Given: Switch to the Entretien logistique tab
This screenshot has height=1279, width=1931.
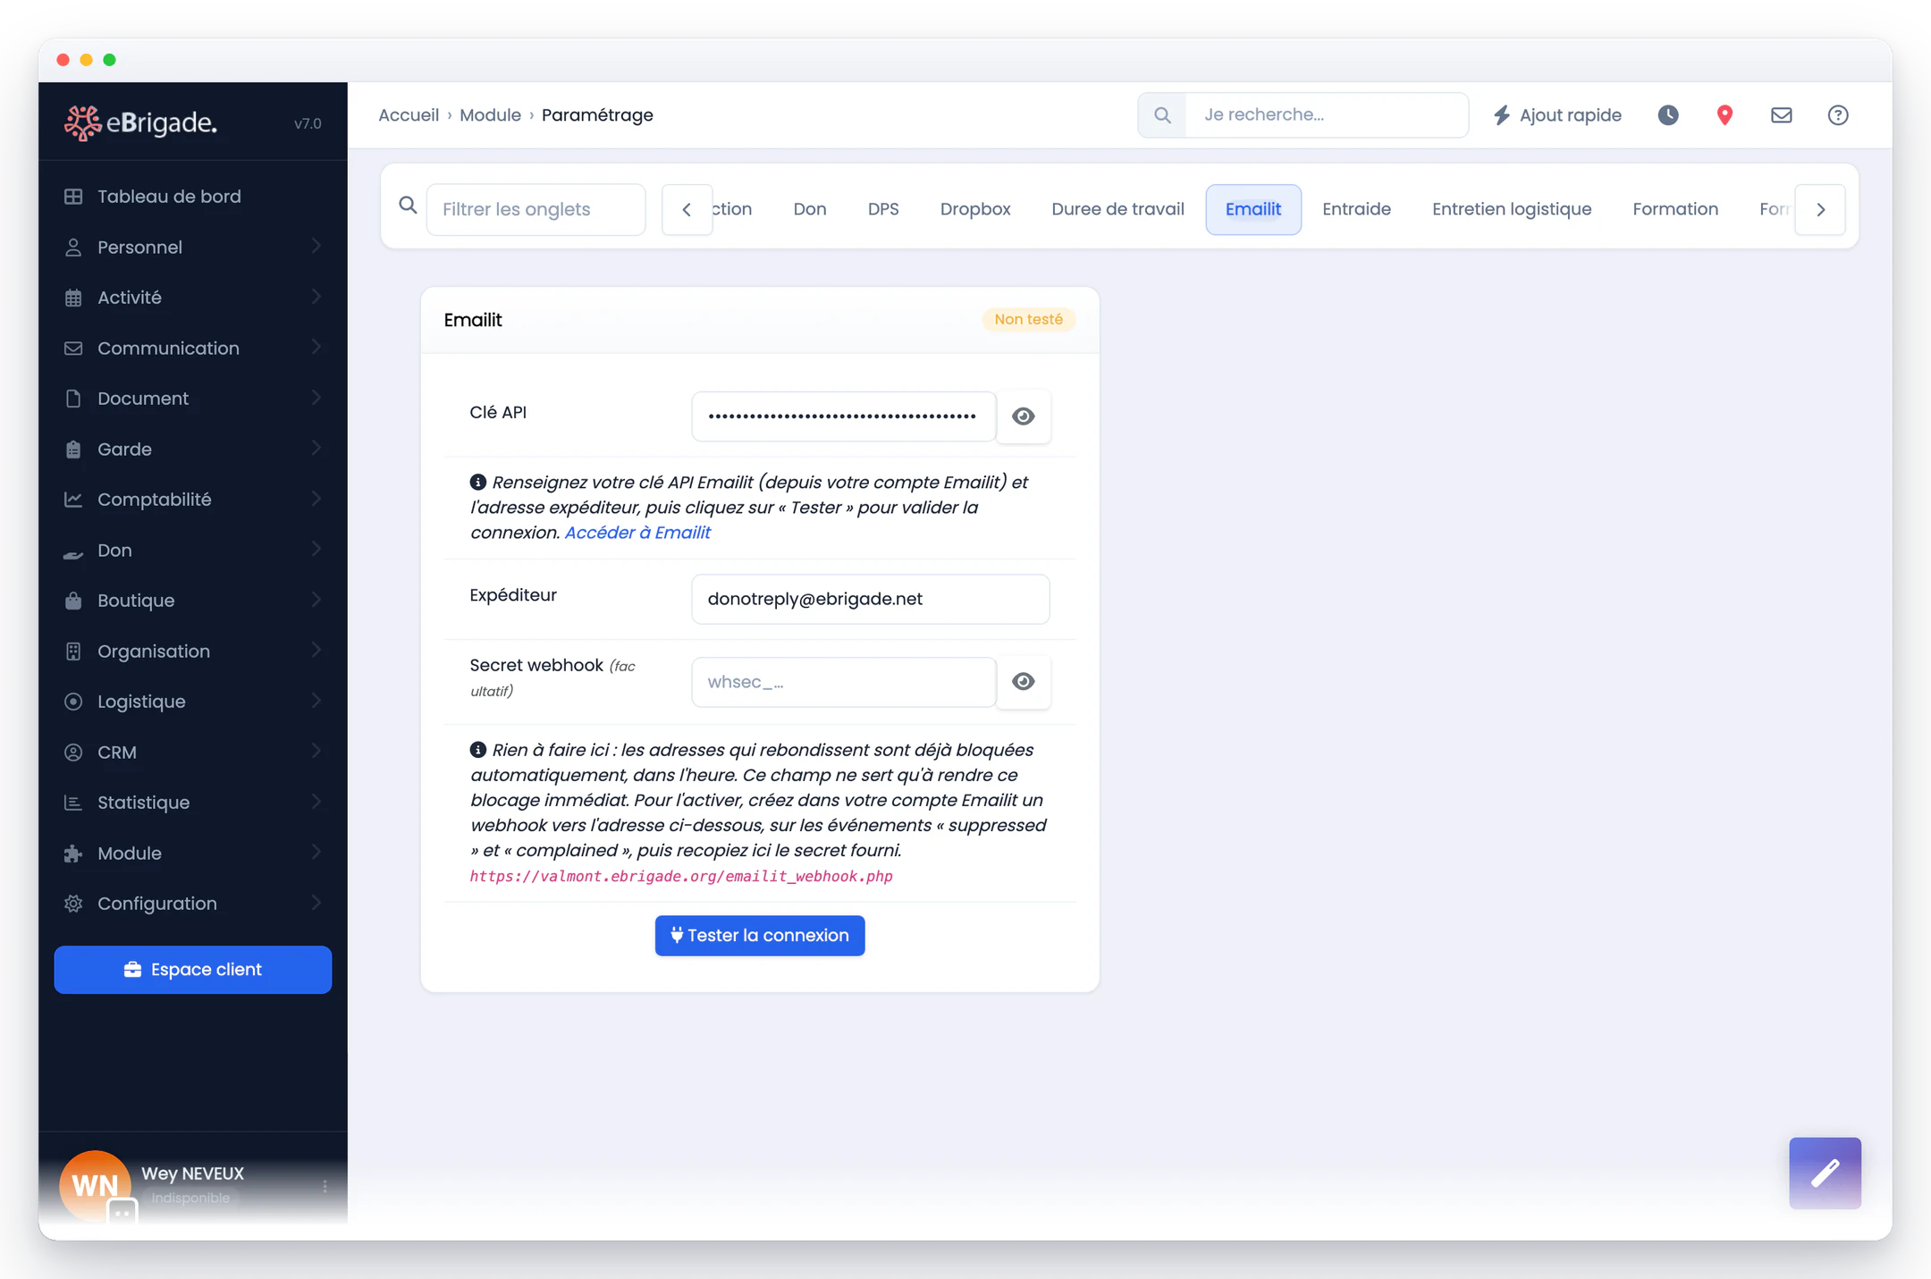Looking at the screenshot, I should 1512,209.
